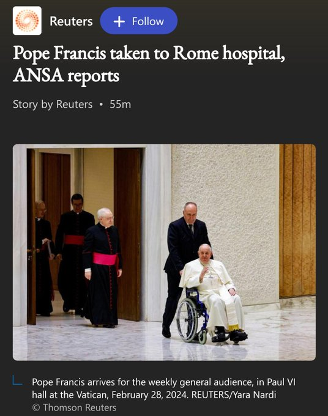Screen dimensions: 328x416
Task: Click the open doorway area in the photo
Action: click(86, 234)
